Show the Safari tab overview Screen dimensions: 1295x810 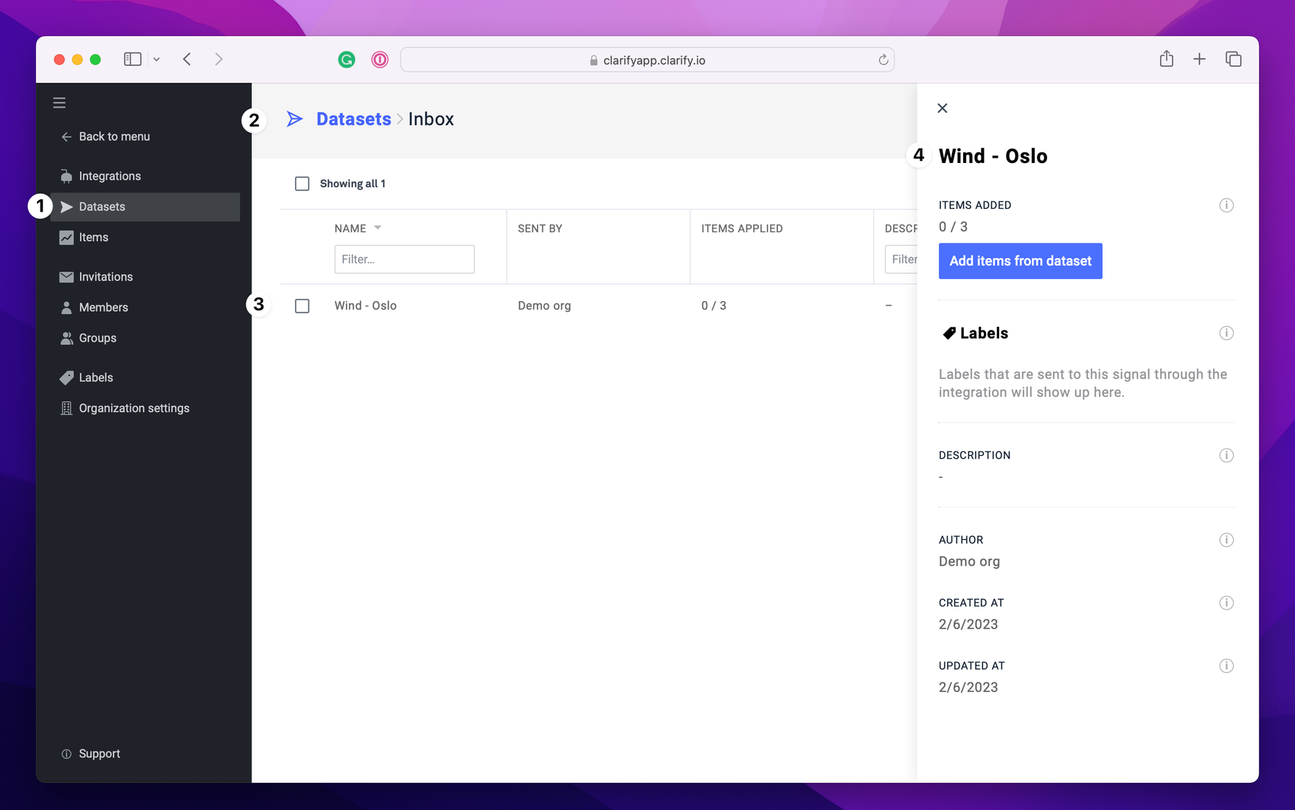point(1233,59)
